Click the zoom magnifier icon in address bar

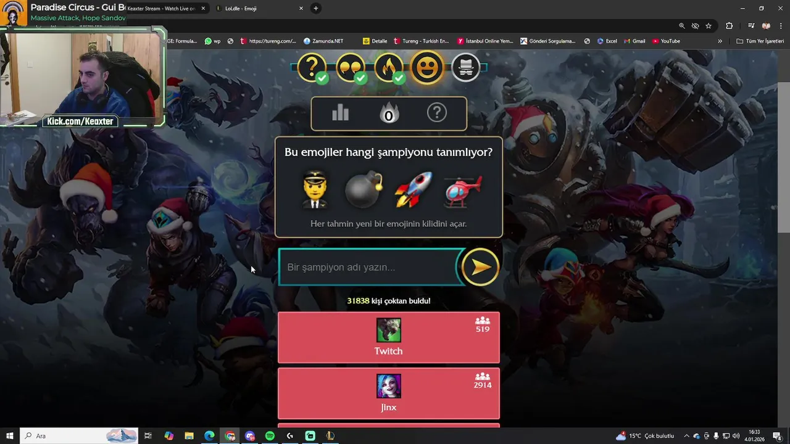click(x=682, y=26)
